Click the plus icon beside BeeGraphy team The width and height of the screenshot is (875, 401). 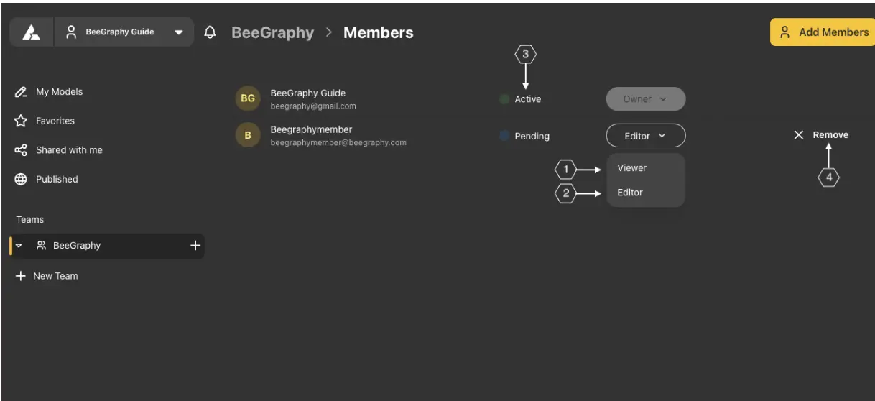[x=195, y=246]
